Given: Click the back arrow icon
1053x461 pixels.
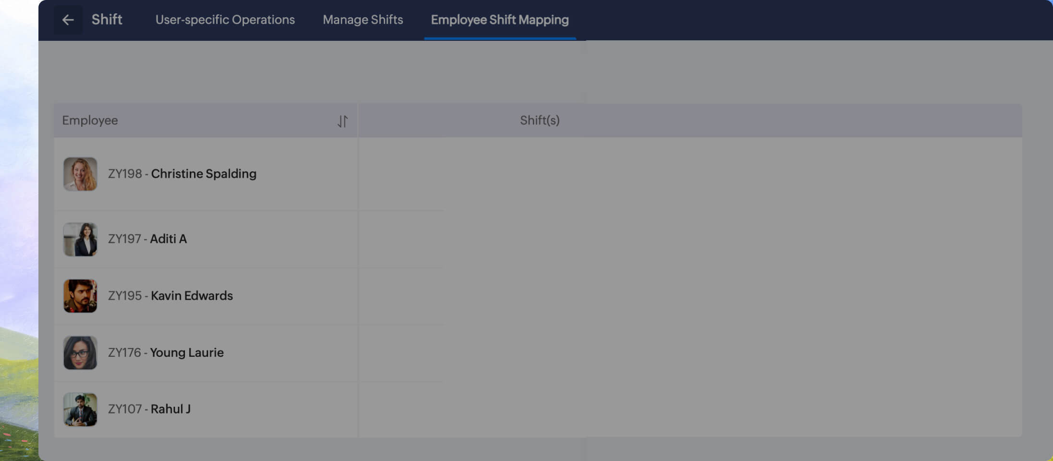Looking at the screenshot, I should (68, 20).
